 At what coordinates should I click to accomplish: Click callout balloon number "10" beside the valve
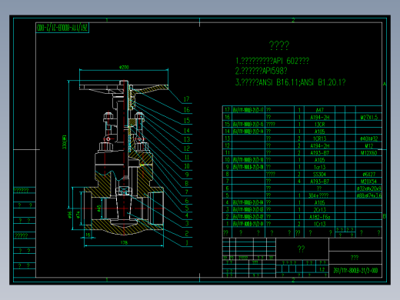coord(187,166)
